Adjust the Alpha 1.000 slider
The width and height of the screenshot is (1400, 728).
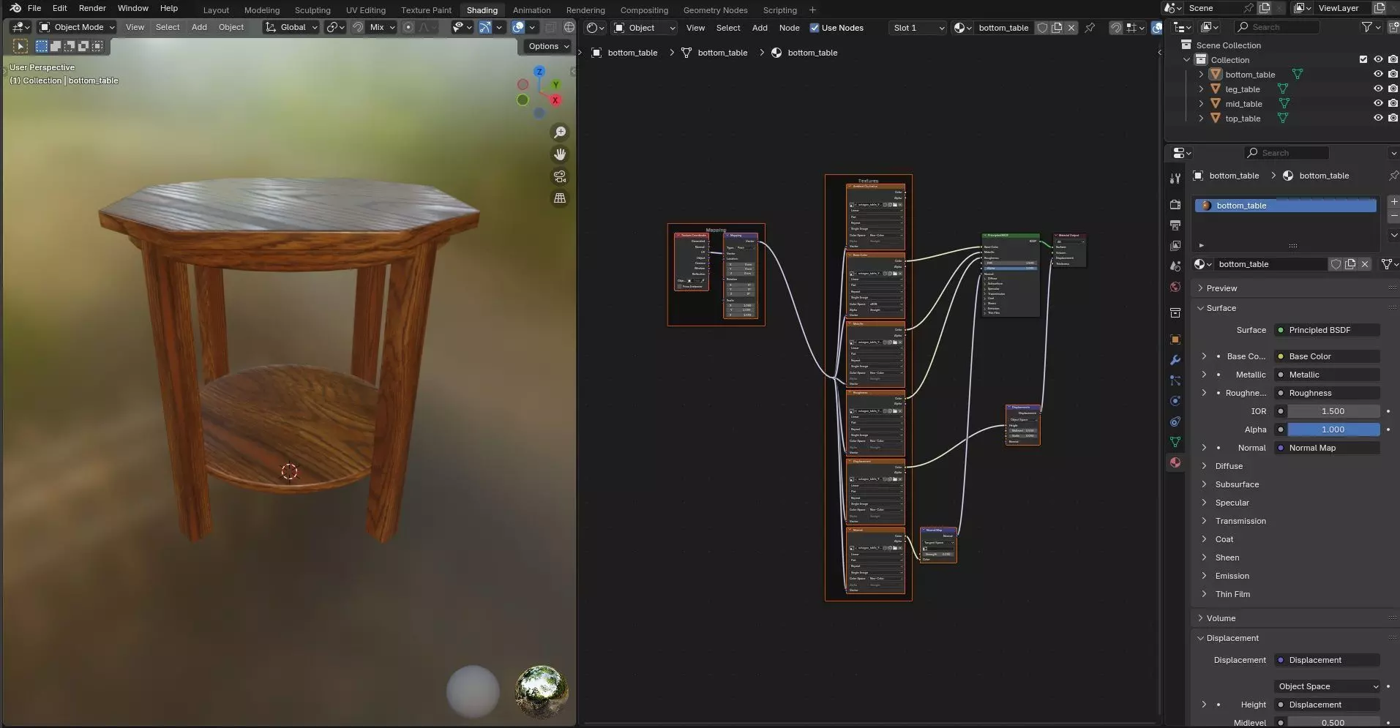click(x=1333, y=429)
